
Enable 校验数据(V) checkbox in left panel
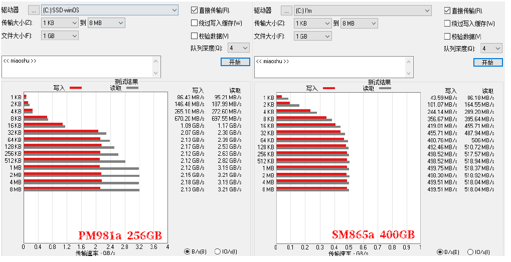click(x=194, y=36)
